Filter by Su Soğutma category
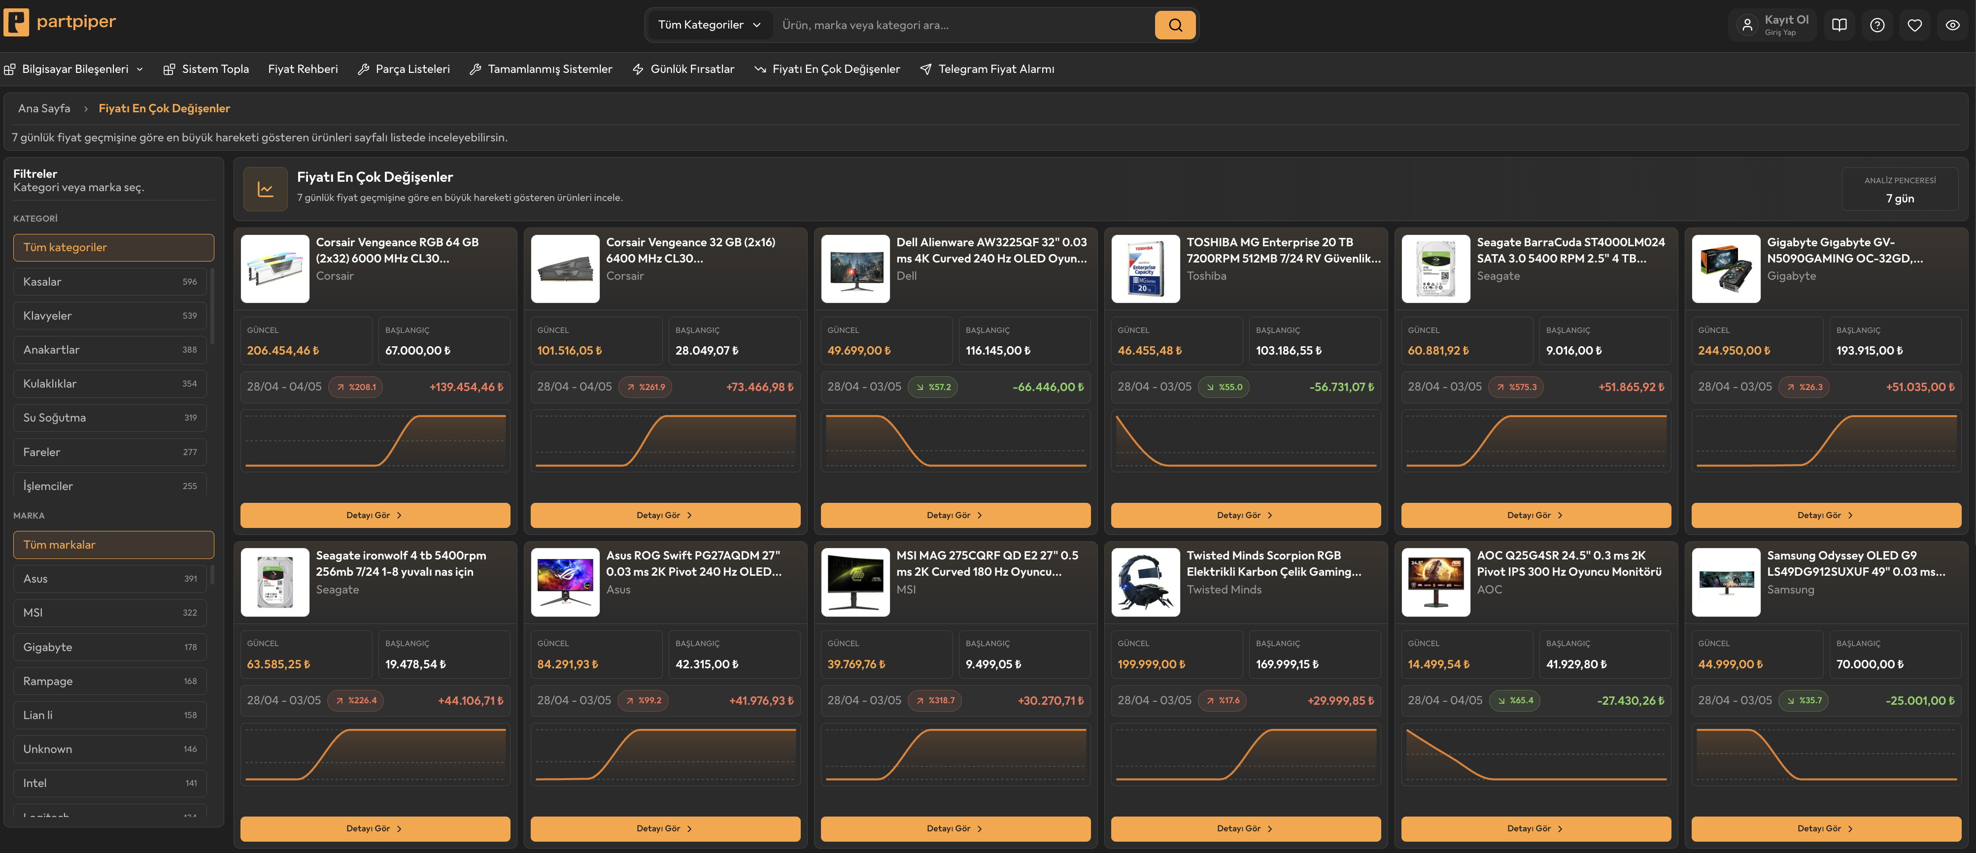The height and width of the screenshot is (853, 1976). point(110,418)
